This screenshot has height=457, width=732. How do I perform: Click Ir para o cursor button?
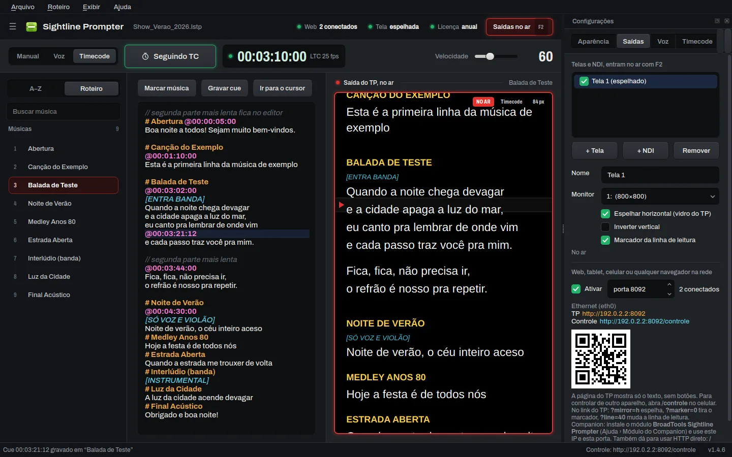click(283, 88)
